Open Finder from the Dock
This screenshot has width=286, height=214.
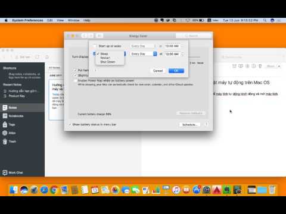pyautogui.click(x=14, y=190)
